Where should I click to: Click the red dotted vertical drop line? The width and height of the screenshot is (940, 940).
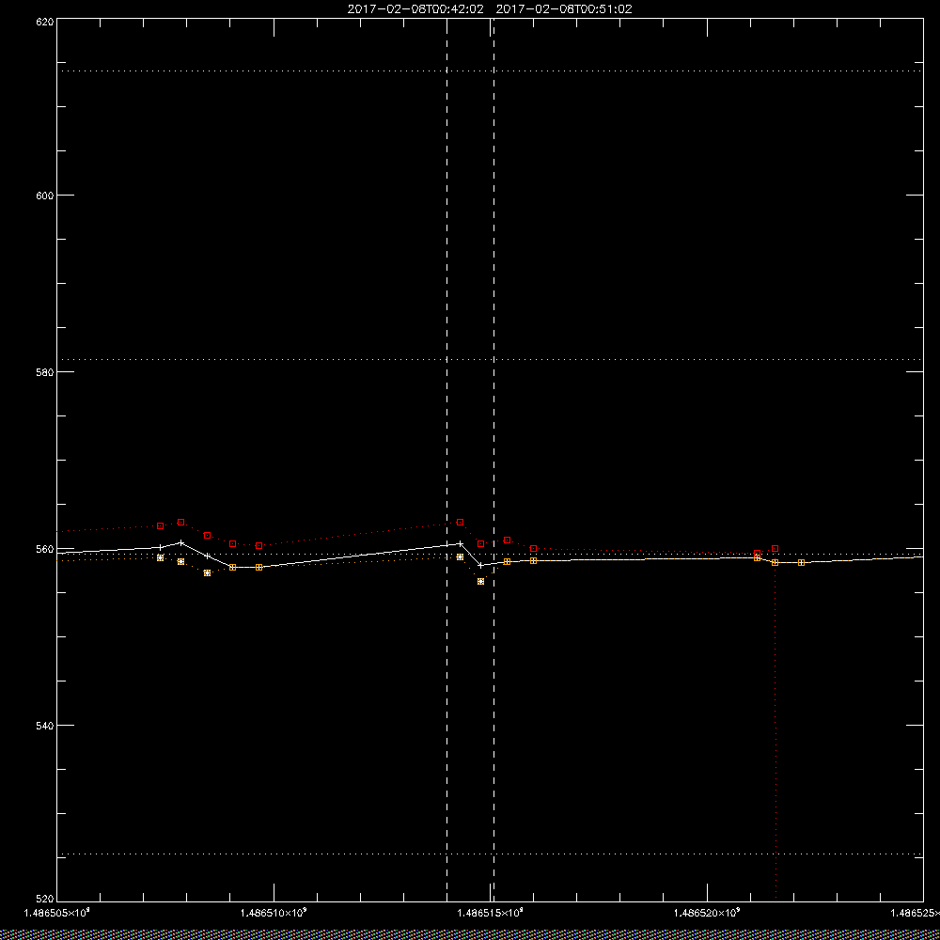coord(775,726)
